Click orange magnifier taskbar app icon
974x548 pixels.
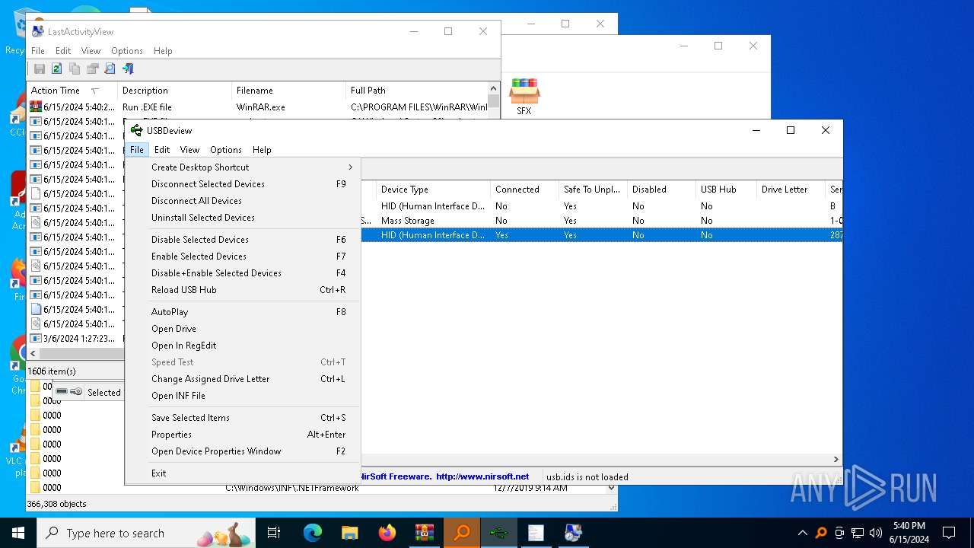[462, 533]
